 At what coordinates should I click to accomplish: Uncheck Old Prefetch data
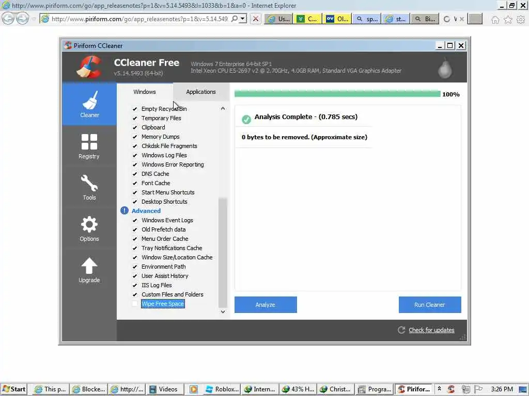135,229
